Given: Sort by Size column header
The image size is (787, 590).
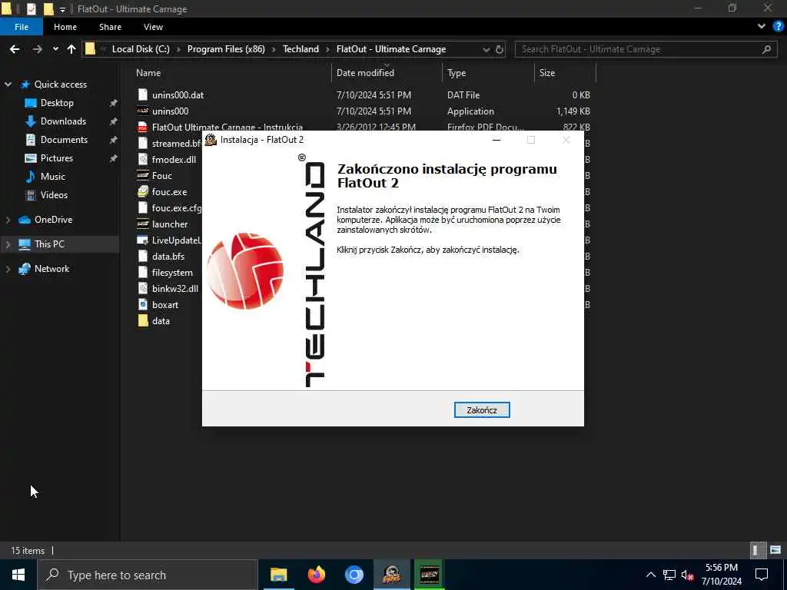Looking at the screenshot, I should (546, 73).
